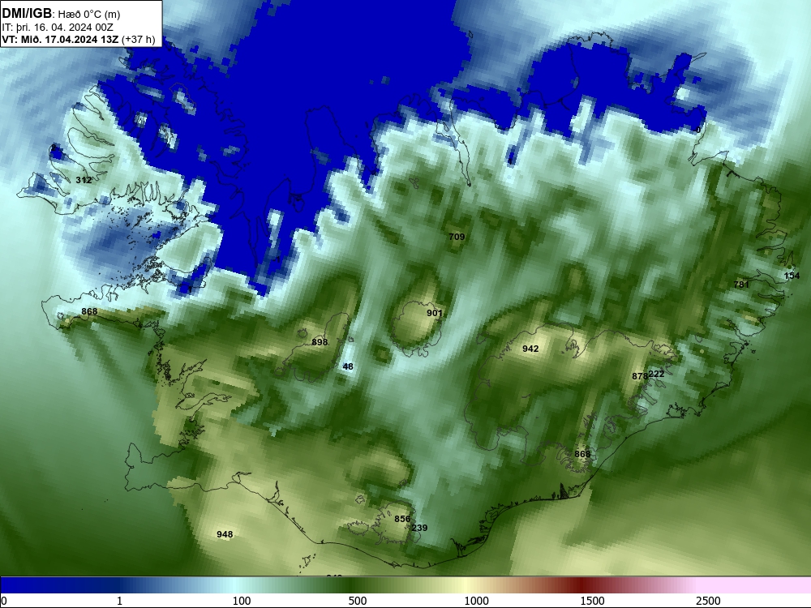
Task: Select the 709 value on the map
Action: click(x=457, y=237)
